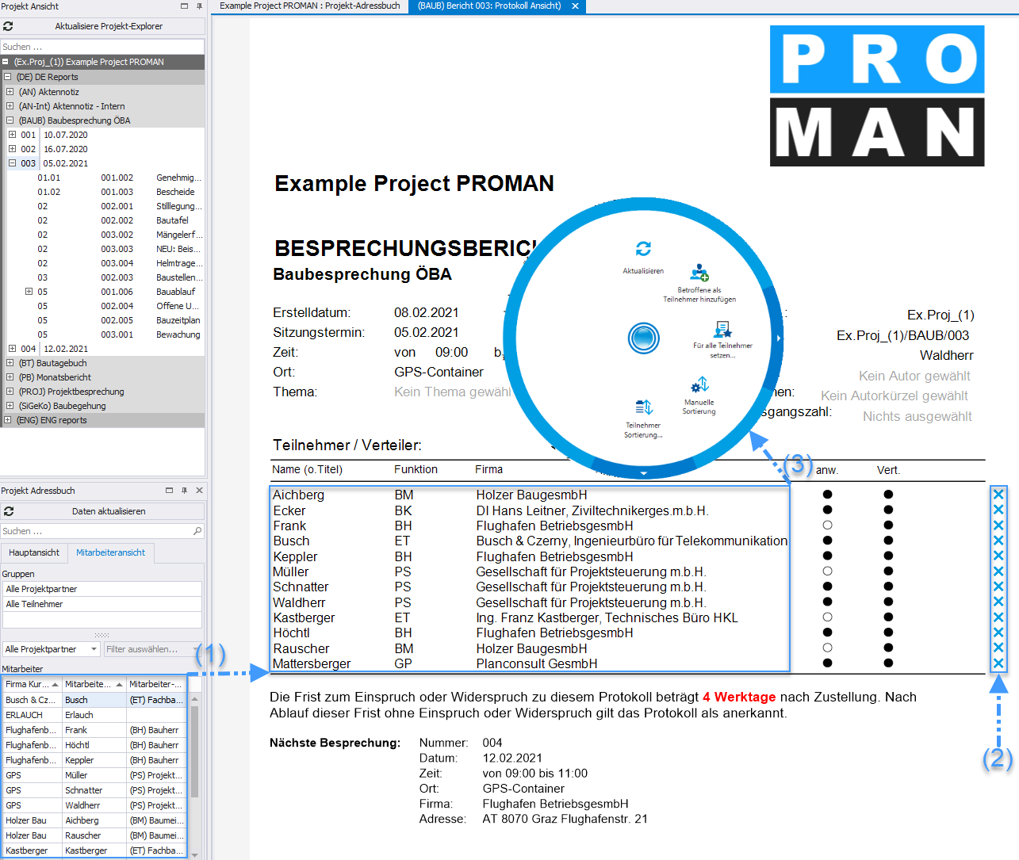Remove participant Ecker with X icon
The image size is (1019, 860).
point(998,510)
